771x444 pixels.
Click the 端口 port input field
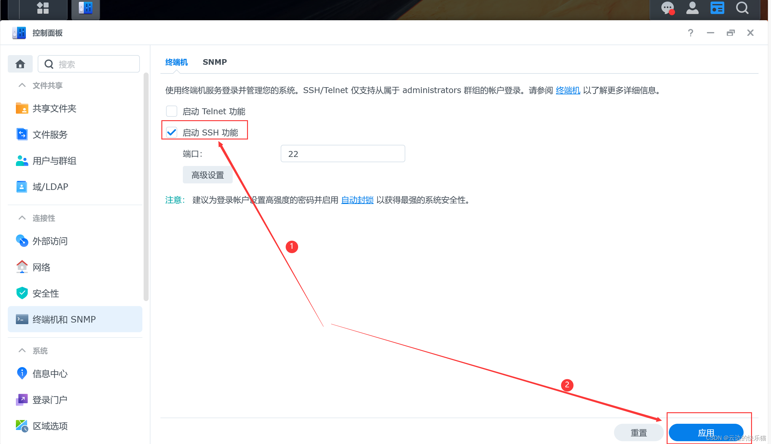pyautogui.click(x=343, y=154)
